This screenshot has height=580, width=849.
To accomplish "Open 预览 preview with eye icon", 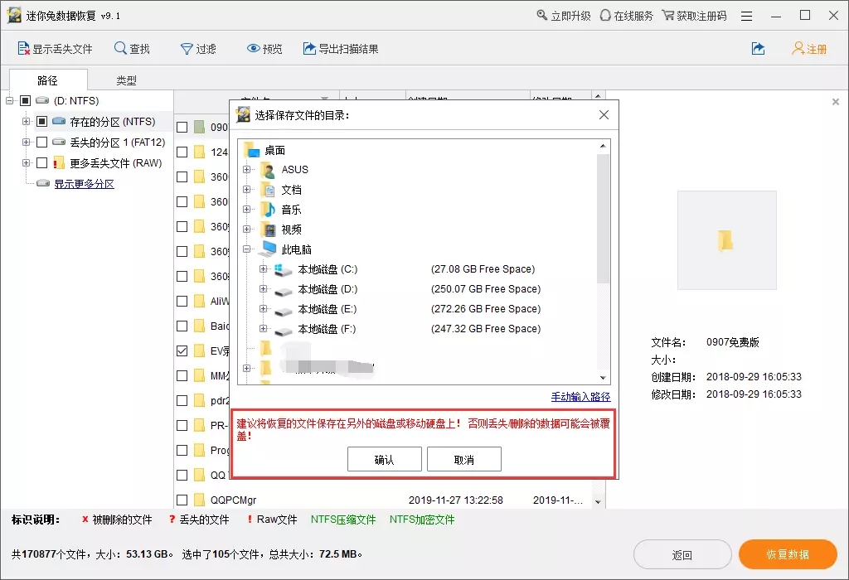I will click(x=254, y=49).
